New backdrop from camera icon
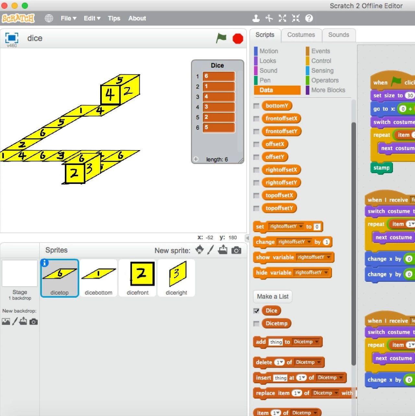Image resolution: width=415 pixels, height=416 pixels. 34,322
